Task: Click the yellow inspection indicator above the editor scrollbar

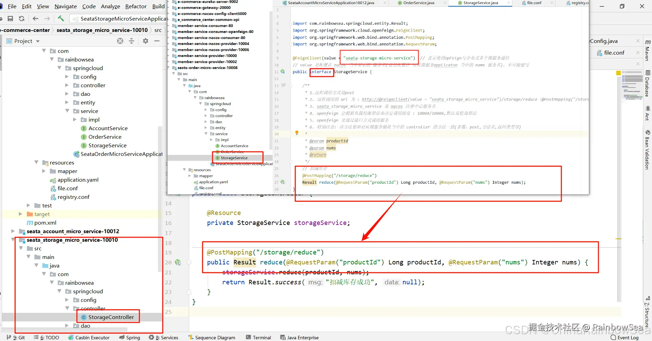Action: tap(618, 73)
